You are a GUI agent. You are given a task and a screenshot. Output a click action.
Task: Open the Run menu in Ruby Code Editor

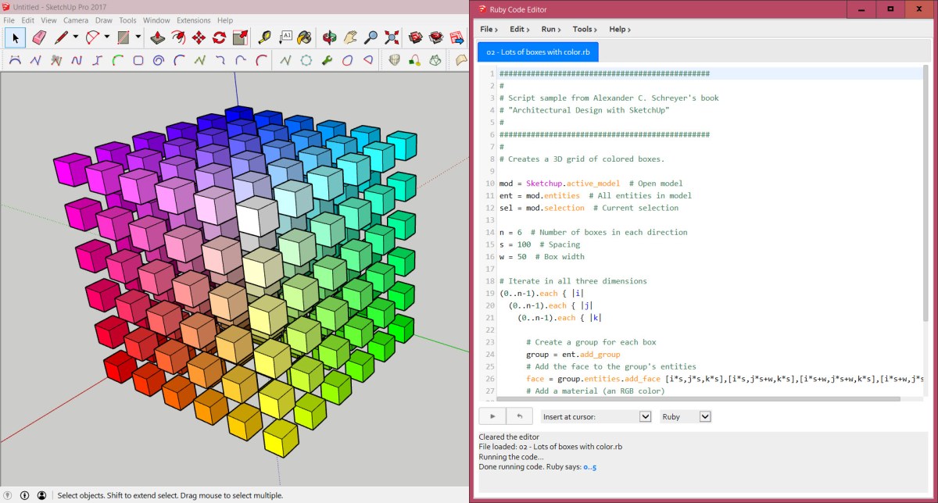coord(551,29)
